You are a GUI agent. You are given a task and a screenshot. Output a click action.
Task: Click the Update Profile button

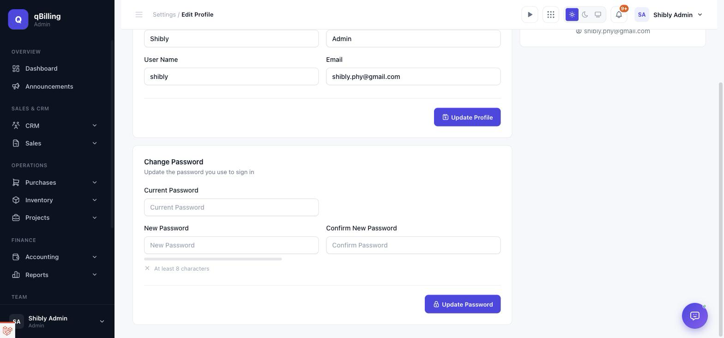[467, 117]
